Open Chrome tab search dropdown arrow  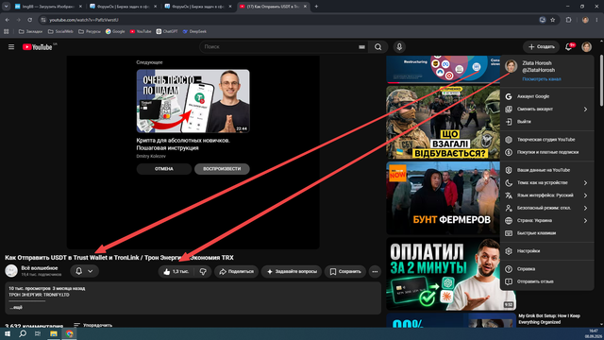pos(7,7)
